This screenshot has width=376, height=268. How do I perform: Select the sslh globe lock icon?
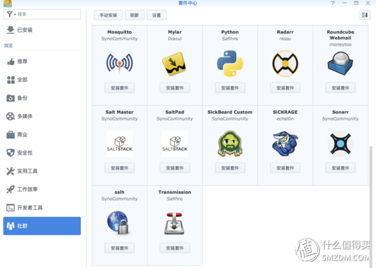(119, 224)
